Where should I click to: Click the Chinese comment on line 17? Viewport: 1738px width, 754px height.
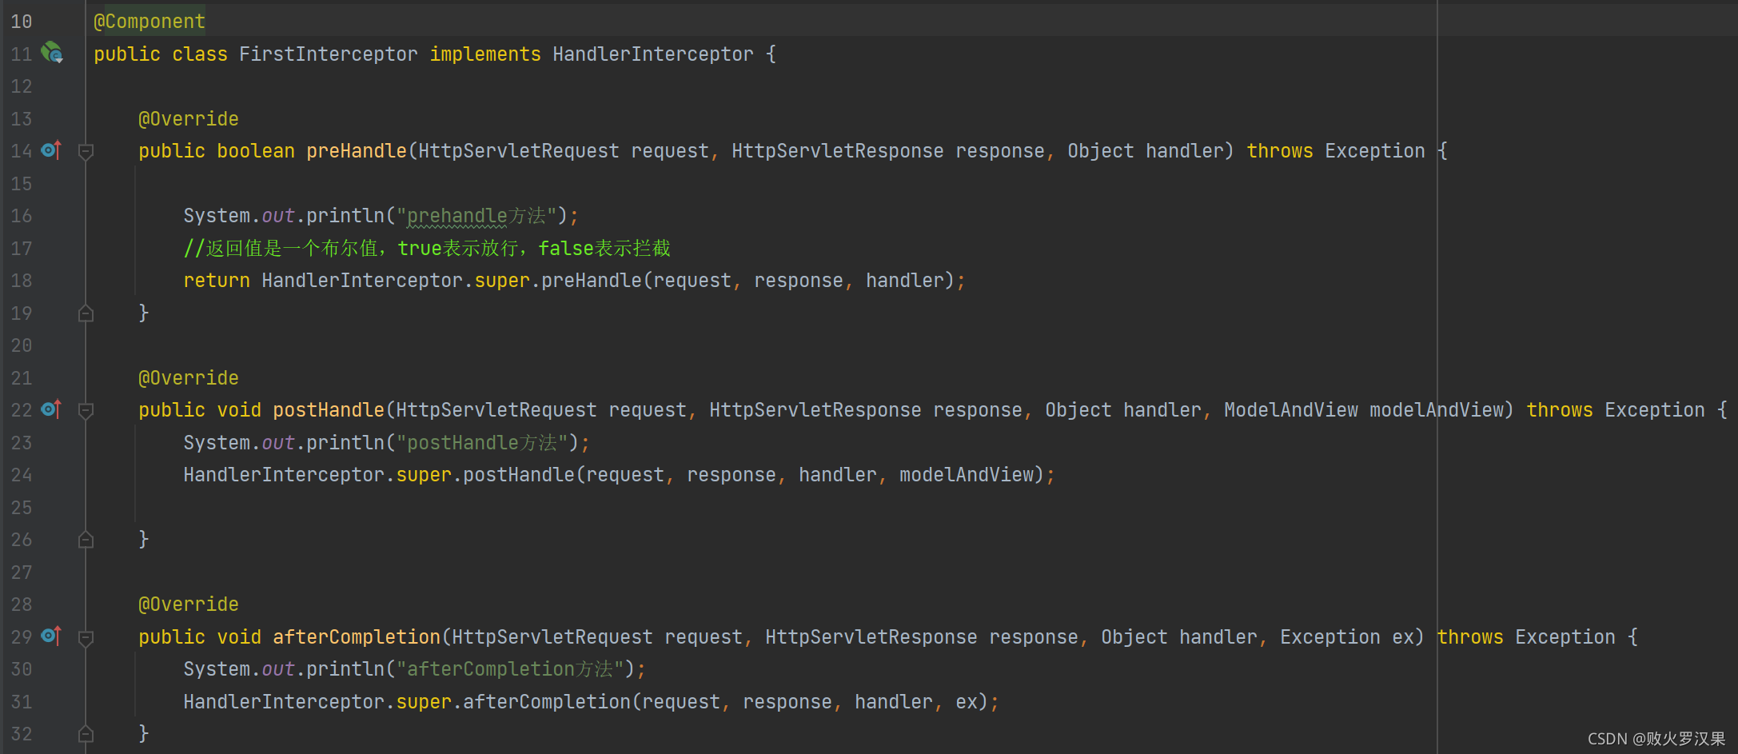[427, 249]
